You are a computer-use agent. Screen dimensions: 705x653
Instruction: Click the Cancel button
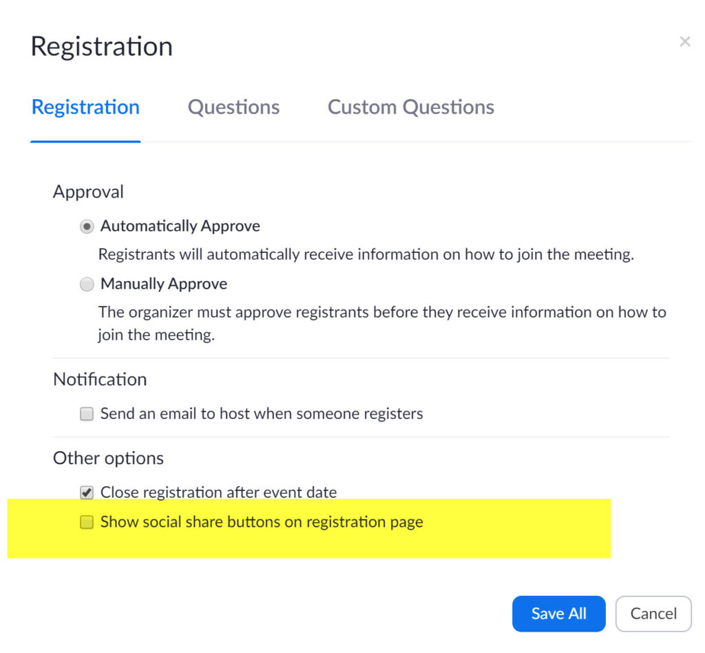(x=653, y=613)
